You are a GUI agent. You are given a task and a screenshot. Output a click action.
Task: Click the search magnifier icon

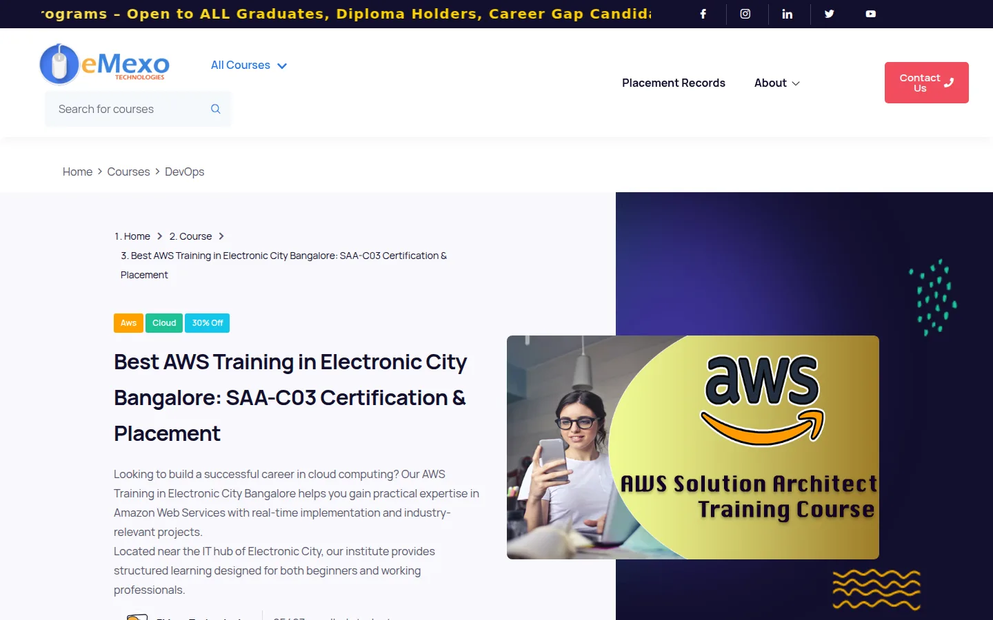(216, 109)
